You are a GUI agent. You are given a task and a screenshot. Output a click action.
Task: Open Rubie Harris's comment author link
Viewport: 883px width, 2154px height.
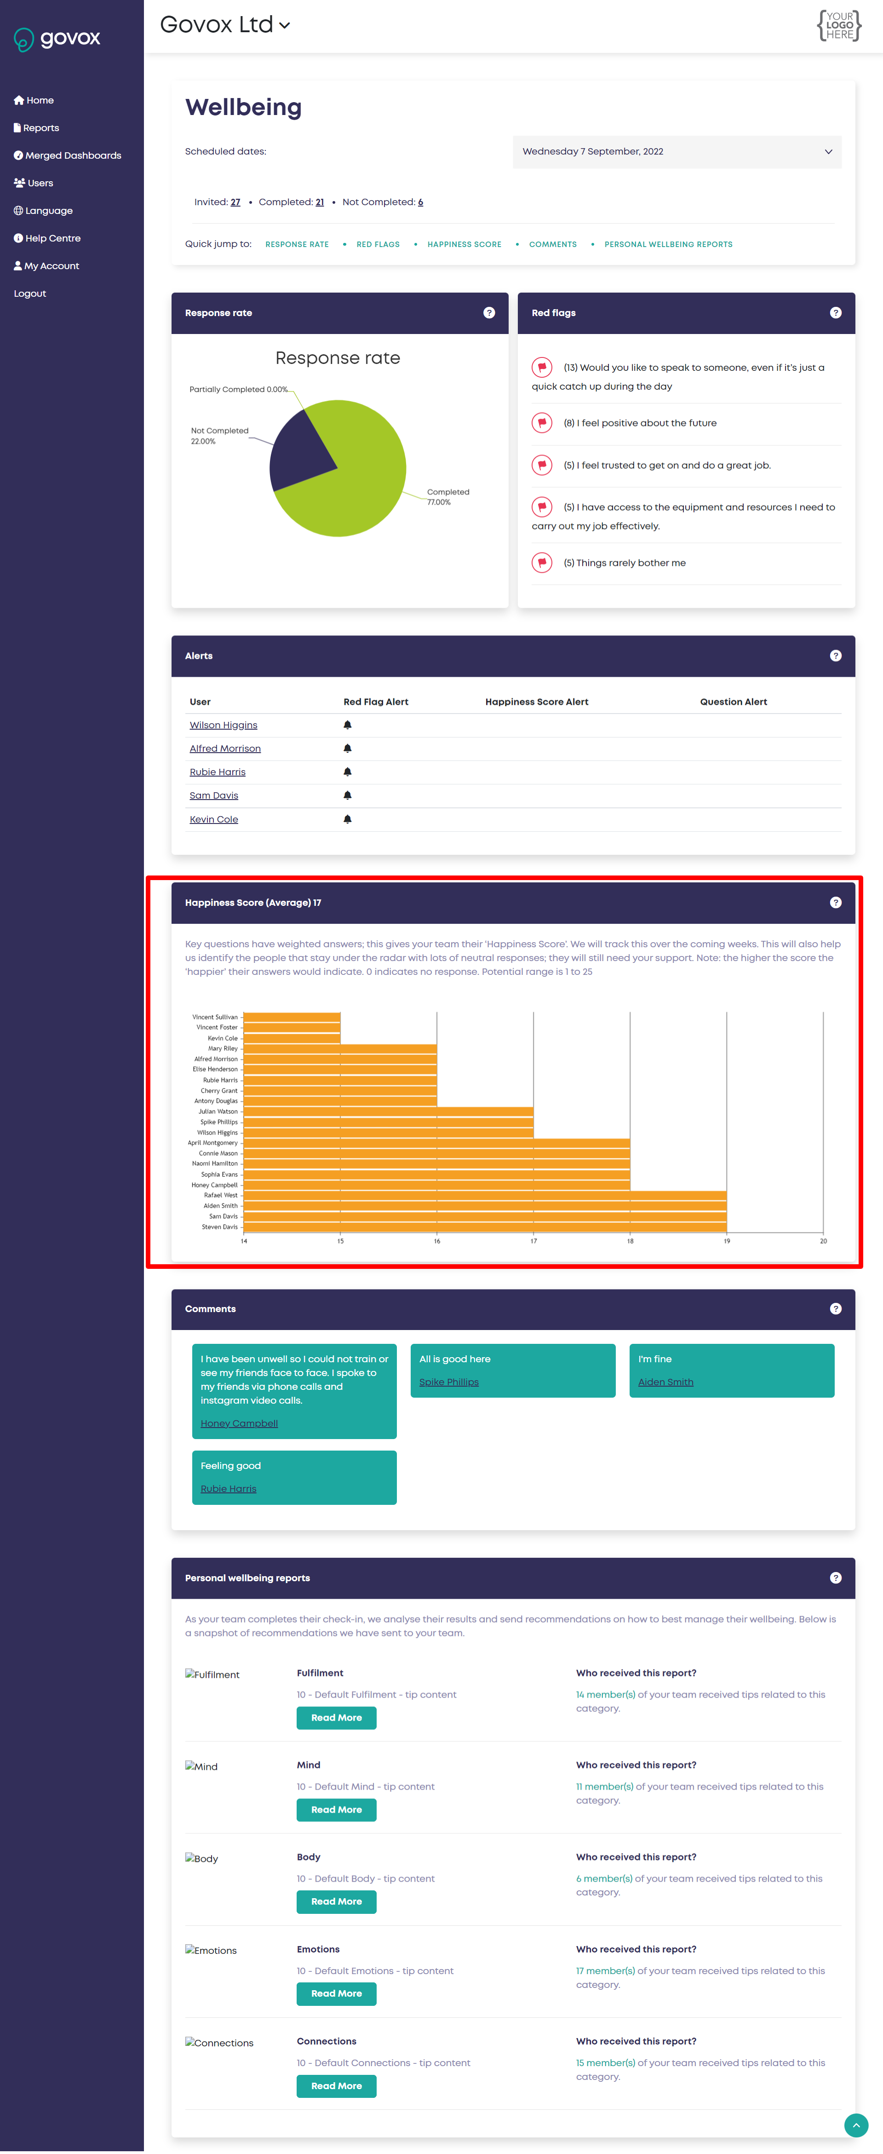(x=228, y=1488)
